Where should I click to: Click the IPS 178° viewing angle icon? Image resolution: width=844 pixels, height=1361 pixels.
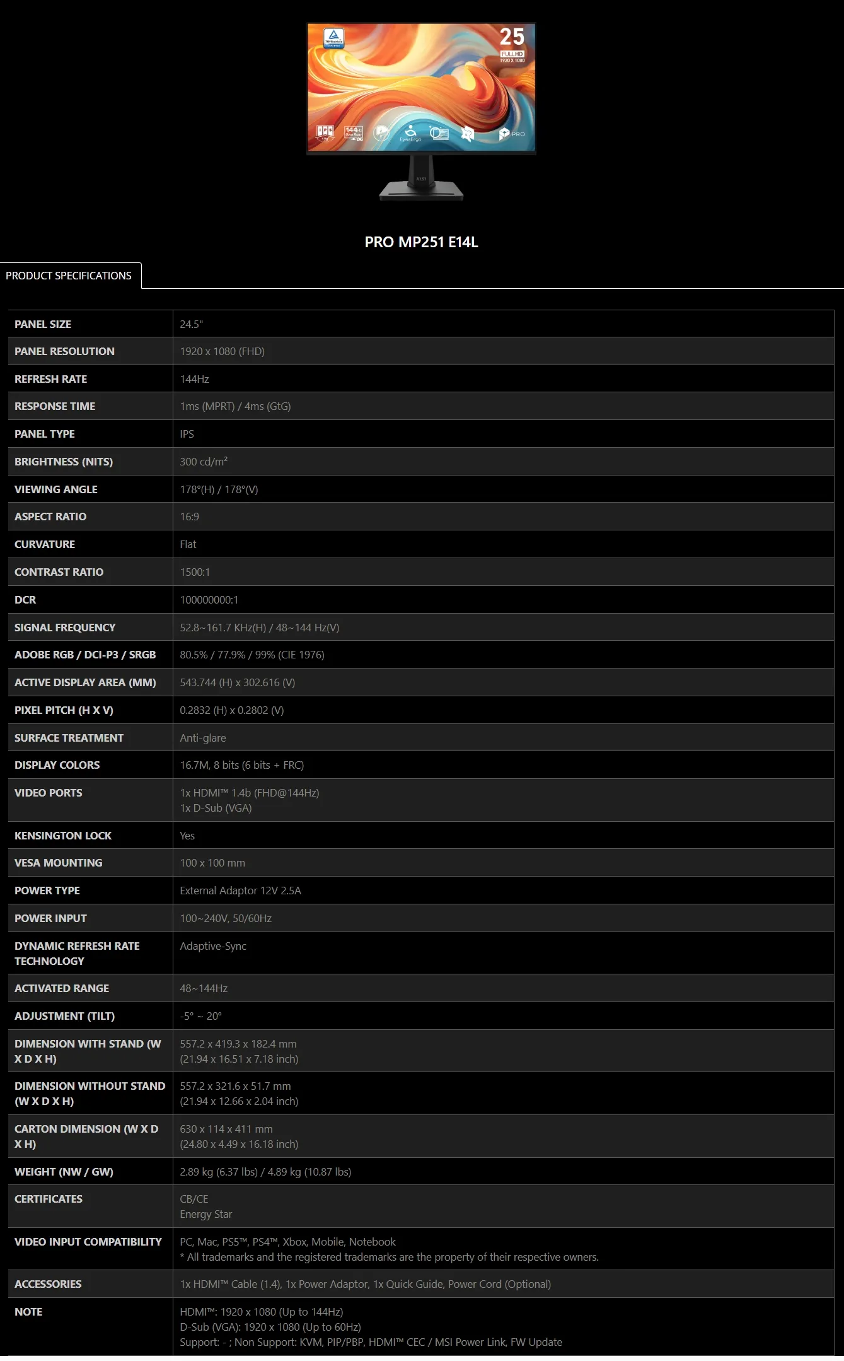pyautogui.click(x=325, y=133)
